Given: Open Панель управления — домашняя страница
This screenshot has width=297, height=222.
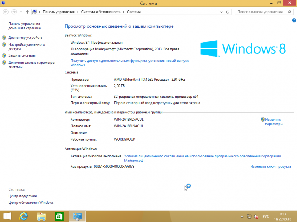Looking at the screenshot, I should [x=26, y=26].
